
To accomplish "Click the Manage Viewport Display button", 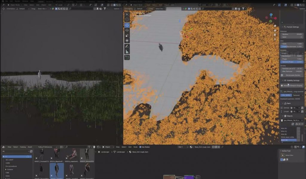I will tap(292, 85).
